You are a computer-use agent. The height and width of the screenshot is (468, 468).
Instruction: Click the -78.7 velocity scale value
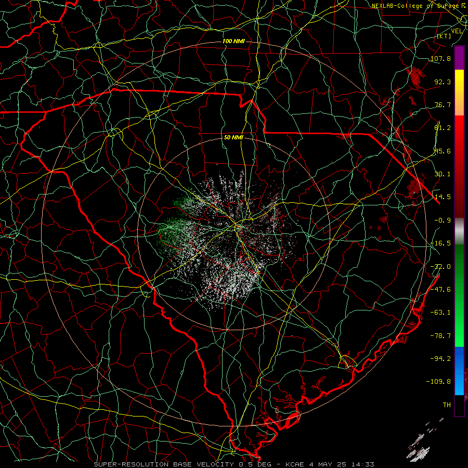click(440, 336)
